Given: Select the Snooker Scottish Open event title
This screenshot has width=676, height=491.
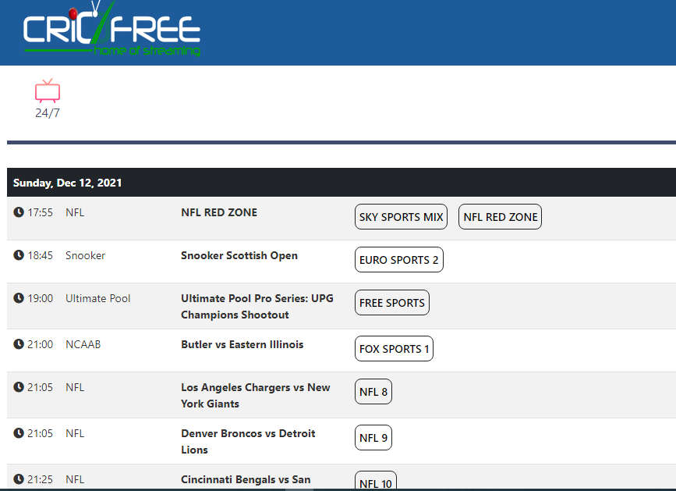Looking at the screenshot, I should coord(239,255).
